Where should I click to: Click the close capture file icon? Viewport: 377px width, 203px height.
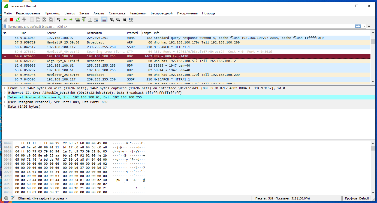[44, 20]
